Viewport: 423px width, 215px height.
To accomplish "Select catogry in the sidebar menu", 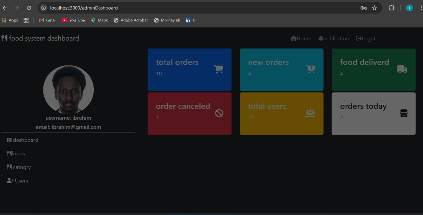I will pos(19,167).
